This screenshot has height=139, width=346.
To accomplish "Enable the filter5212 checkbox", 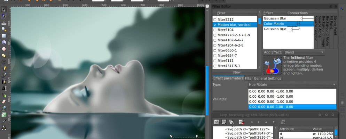I will 215,20.
